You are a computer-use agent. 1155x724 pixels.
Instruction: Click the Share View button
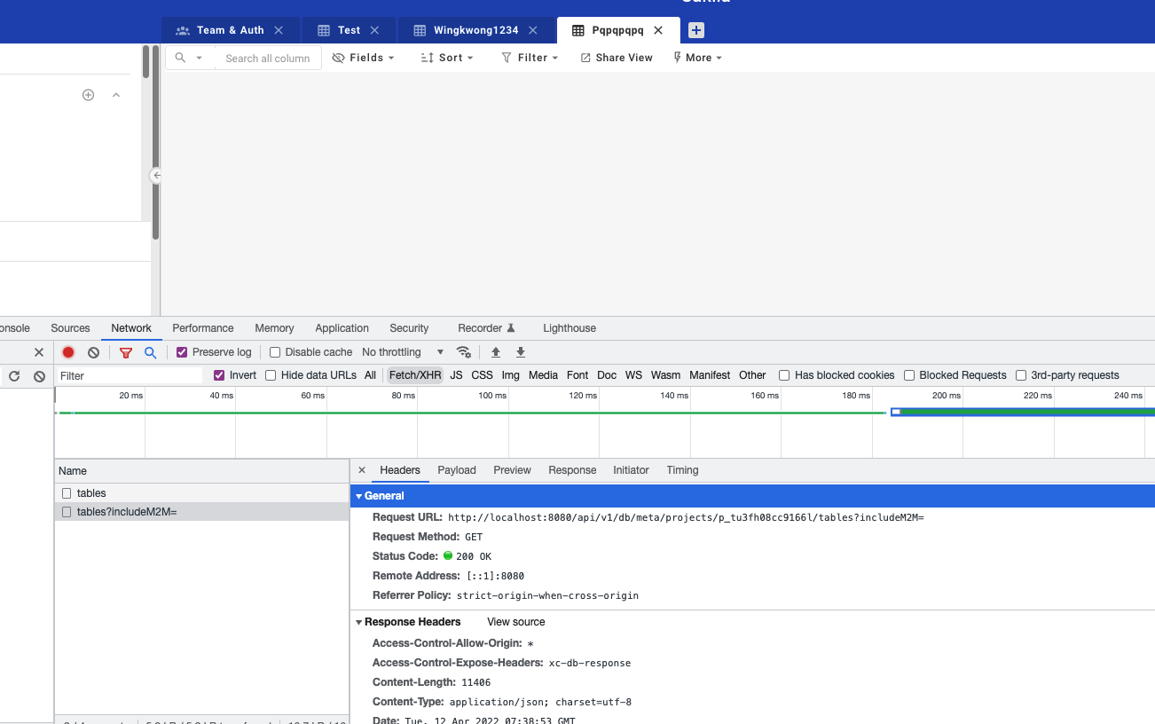[616, 57]
